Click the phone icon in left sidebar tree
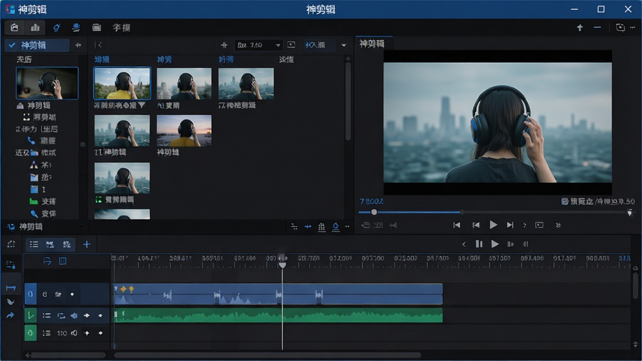642x361 pixels. (31, 140)
